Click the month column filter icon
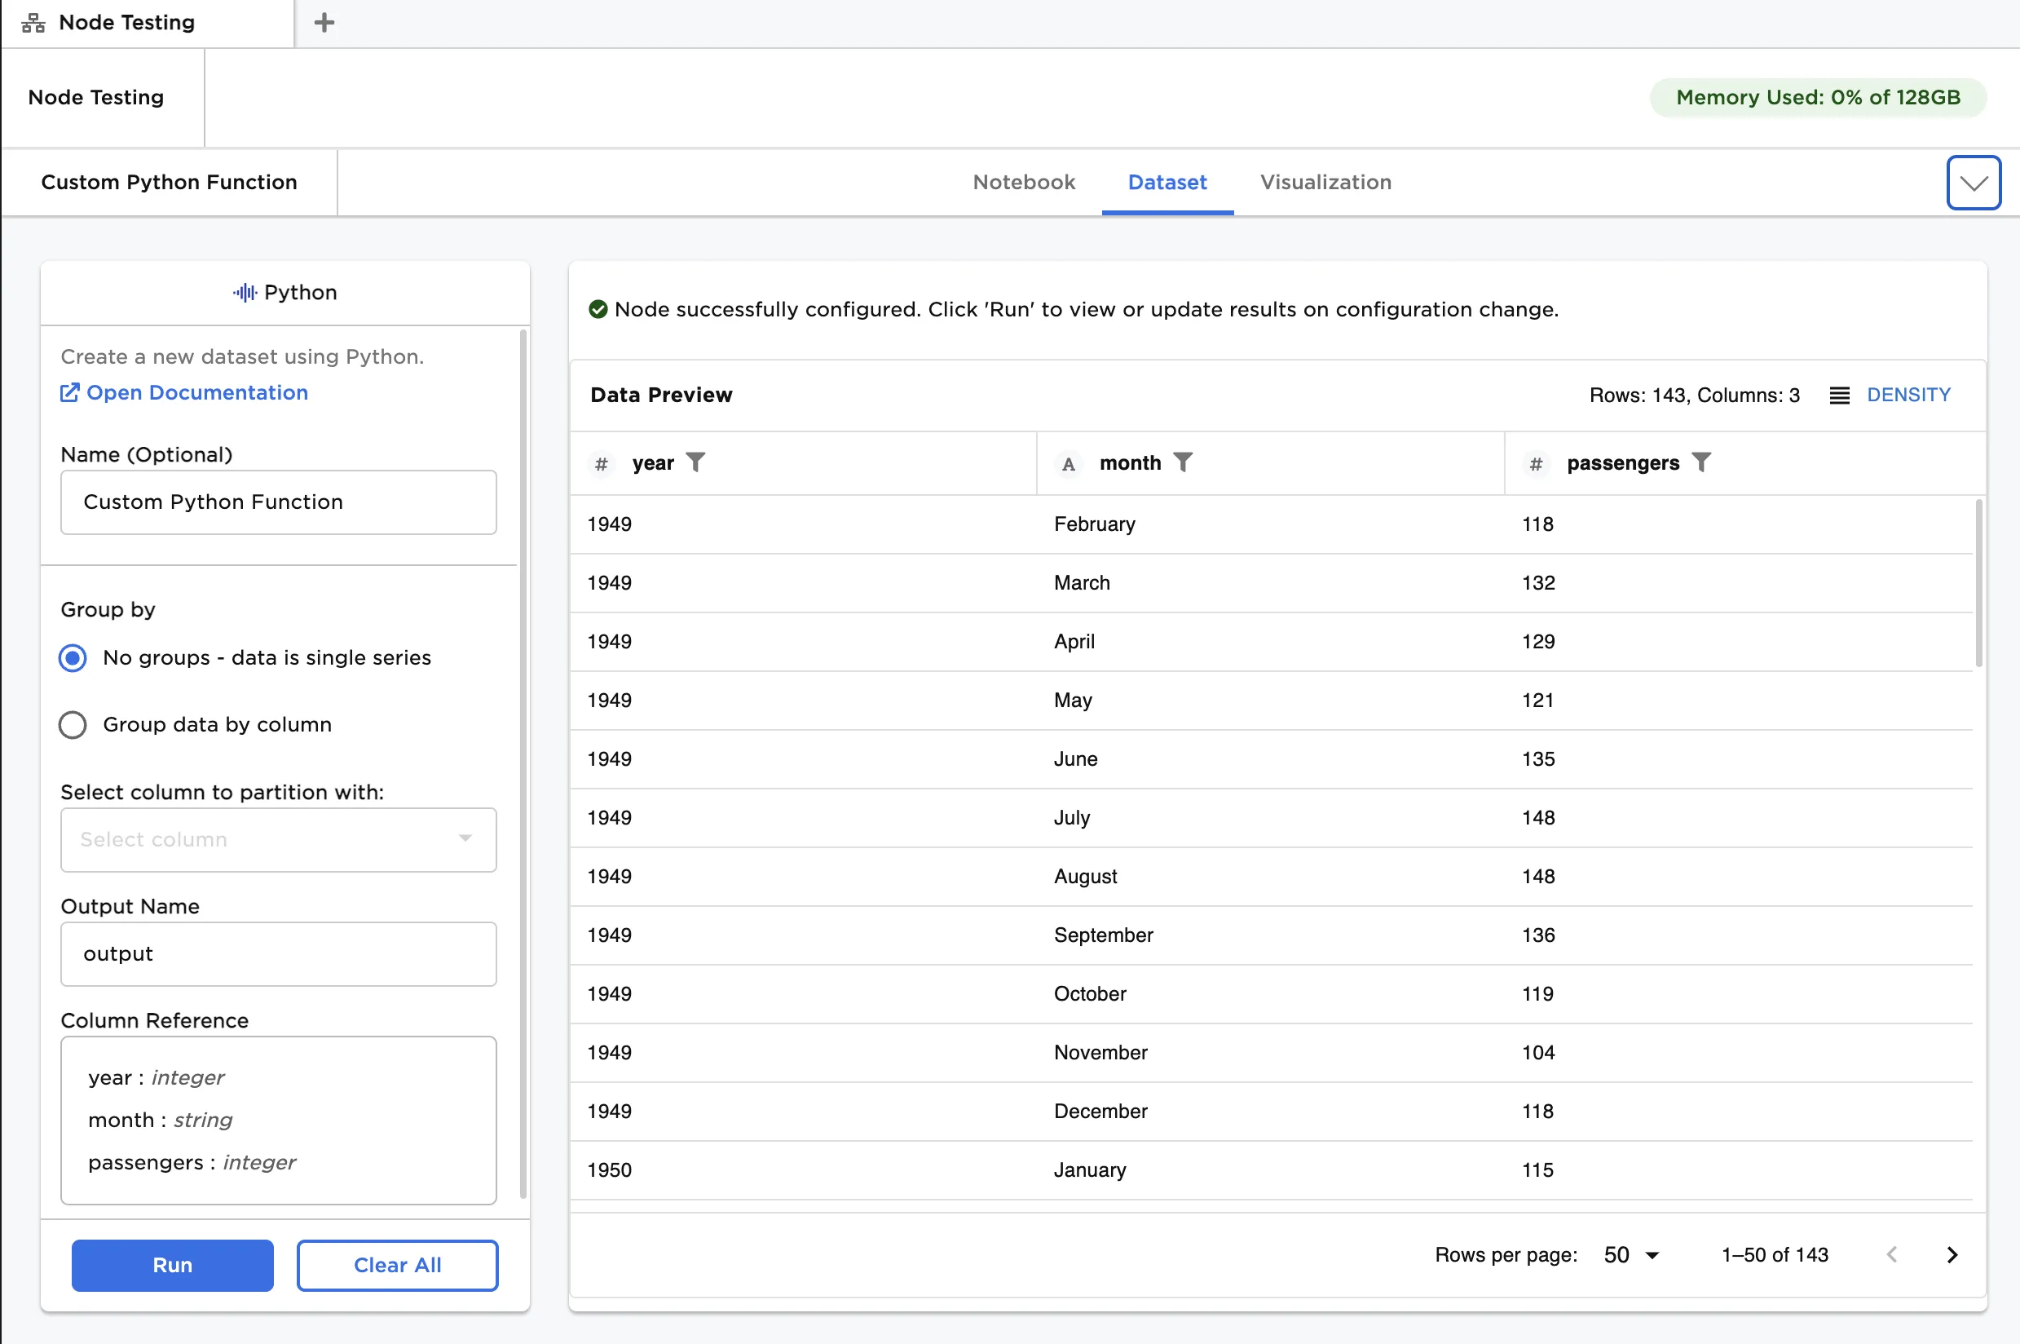 coord(1182,463)
